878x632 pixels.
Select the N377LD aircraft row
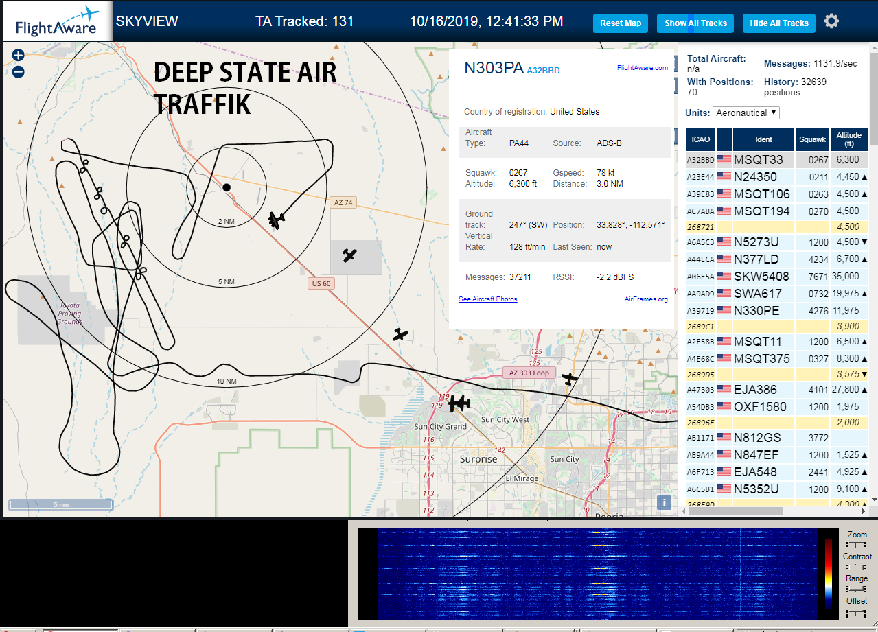[777, 259]
